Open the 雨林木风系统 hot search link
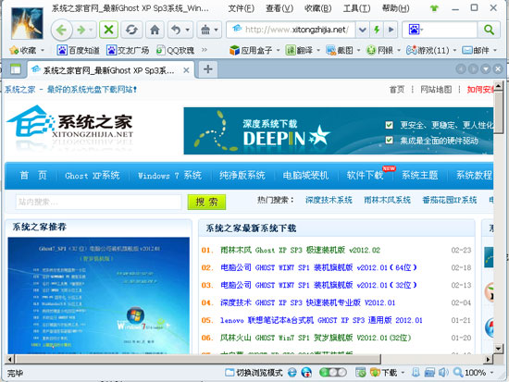This screenshot has height=382, width=509. [x=387, y=200]
